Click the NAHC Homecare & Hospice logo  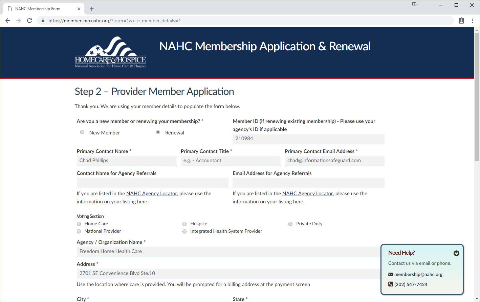pos(110,52)
